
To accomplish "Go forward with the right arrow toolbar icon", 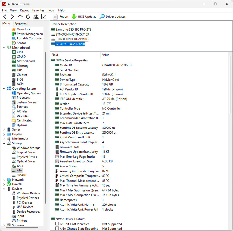I will click(12, 16).
